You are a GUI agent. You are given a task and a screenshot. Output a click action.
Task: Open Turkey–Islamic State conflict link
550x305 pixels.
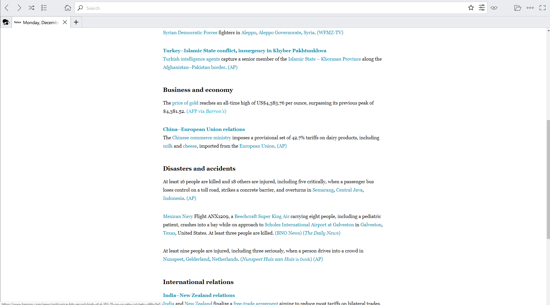click(x=199, y=51)
